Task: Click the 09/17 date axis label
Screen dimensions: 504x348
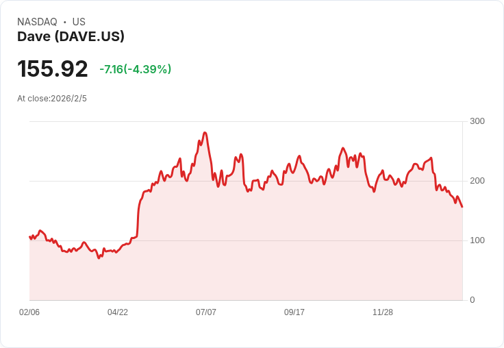Action: (x=294, y=312)
